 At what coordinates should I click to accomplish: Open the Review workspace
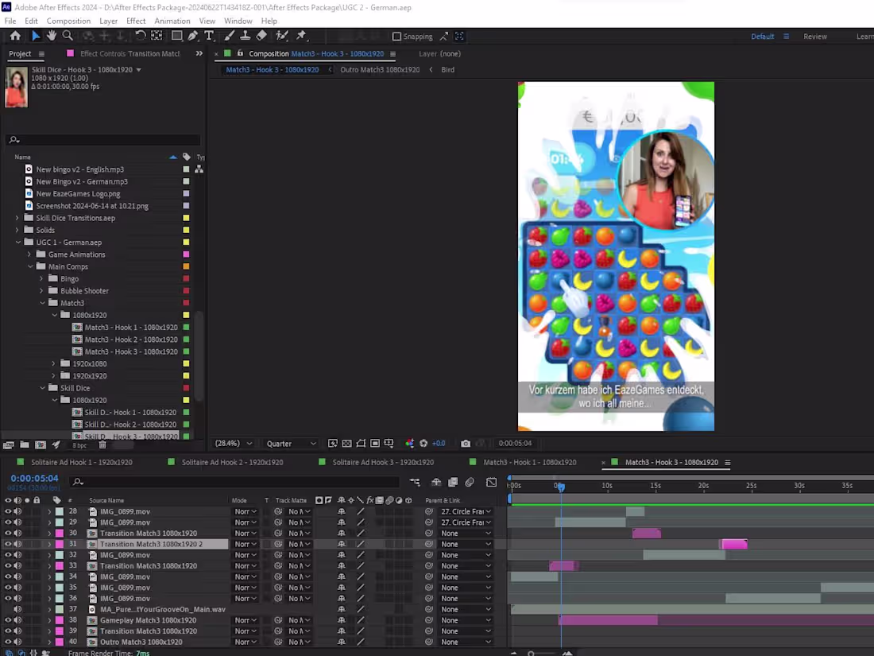click(x=815, y=36)
